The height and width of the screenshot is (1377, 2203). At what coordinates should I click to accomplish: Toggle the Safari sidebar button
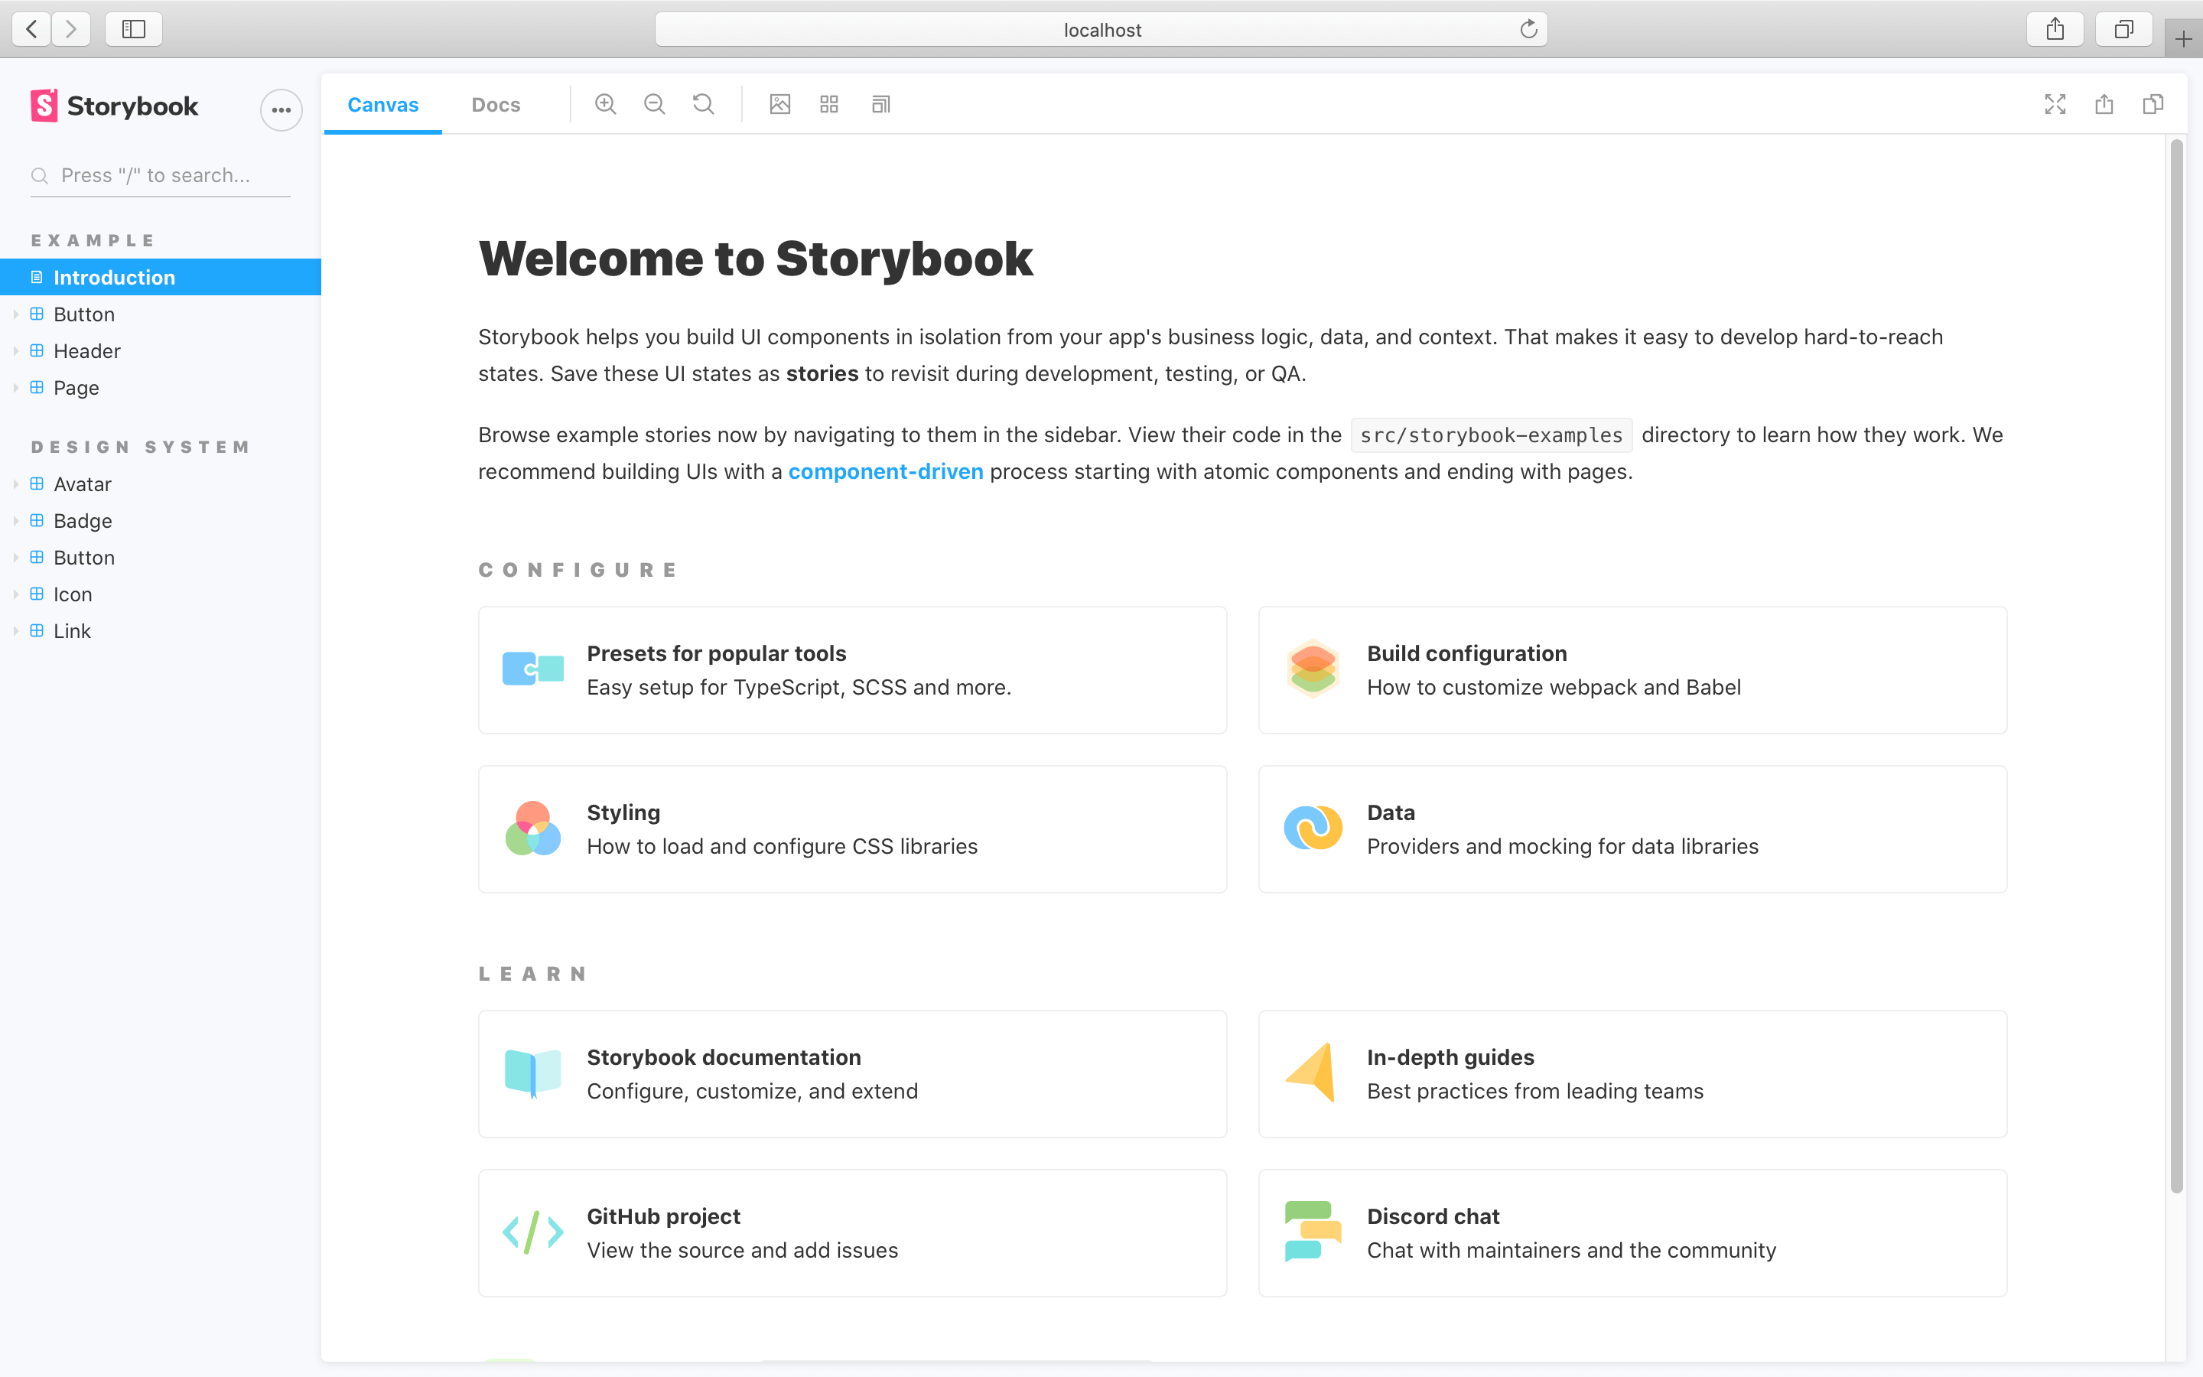134,29
